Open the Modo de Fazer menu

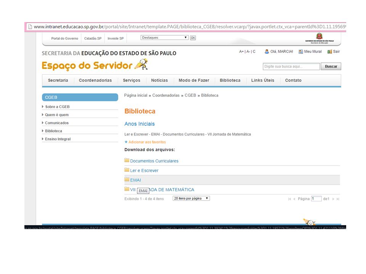click(x=194, y=80)
